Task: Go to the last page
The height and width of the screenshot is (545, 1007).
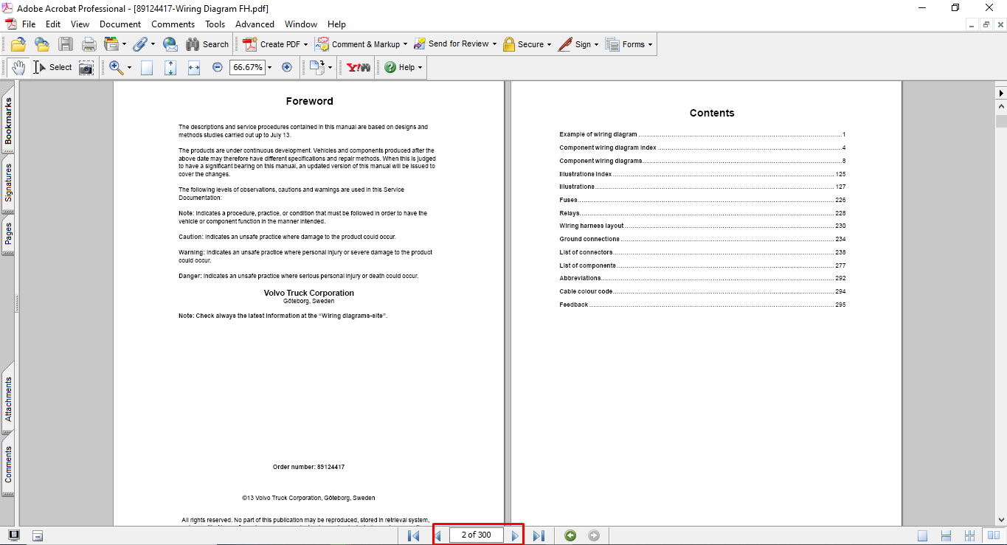Action: pyautogui.click(x=539, y=535)
